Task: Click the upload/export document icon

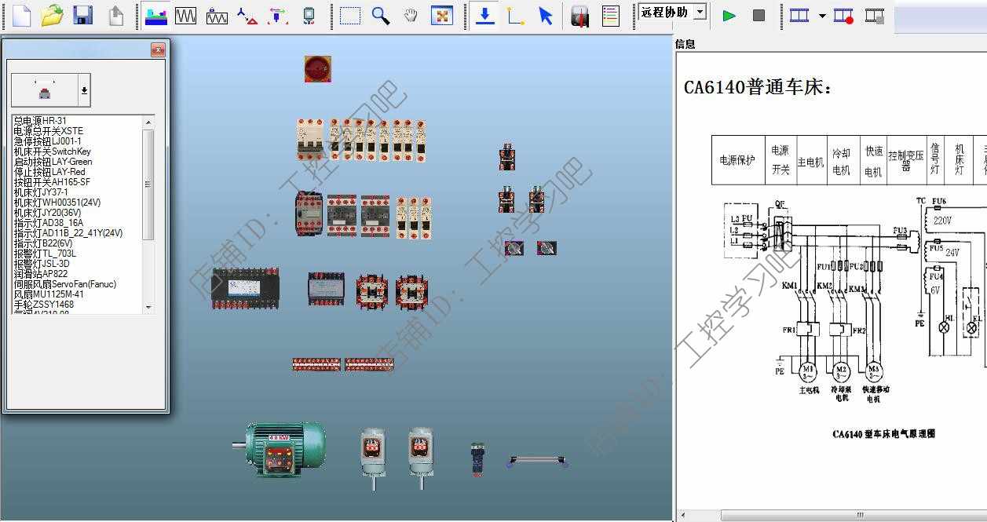Action: point(116,15)
